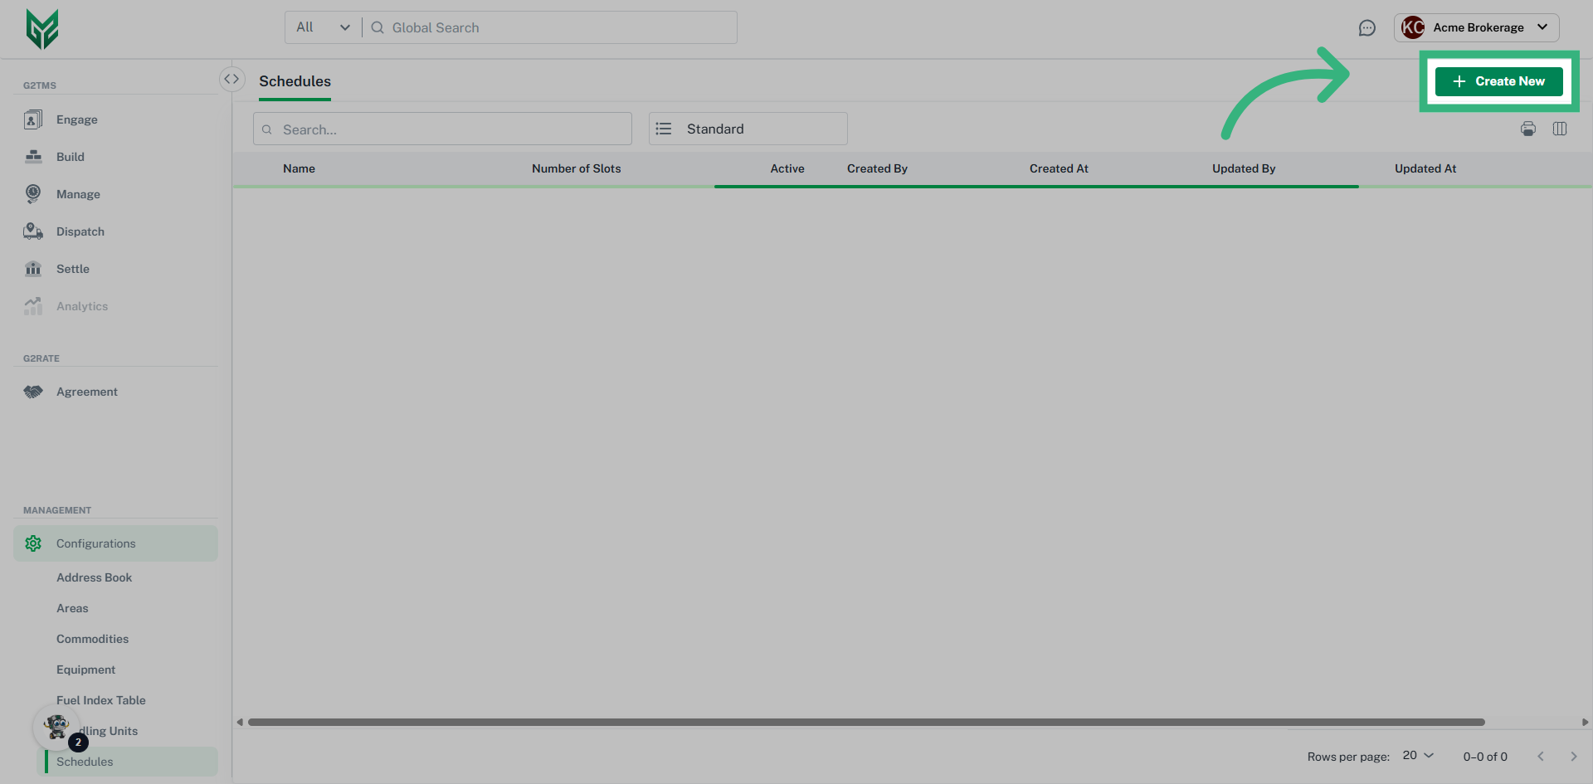Open Dispatch from the sidebar
This screenshot has height=784, width=1593.
(x=80, y=231)
